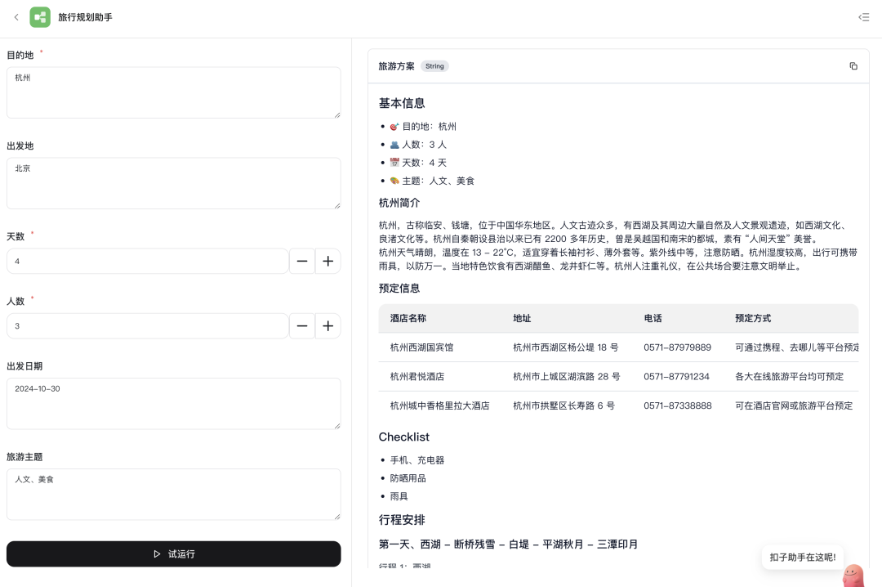Increase 人数 using the plus stepper
This screenshot has width=882, height=587.
327,325
